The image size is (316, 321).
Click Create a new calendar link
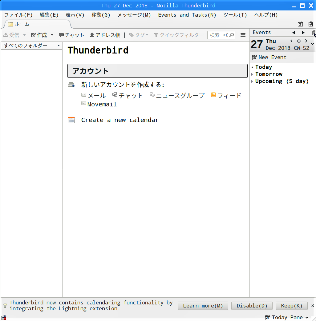(x=120, y=120)
